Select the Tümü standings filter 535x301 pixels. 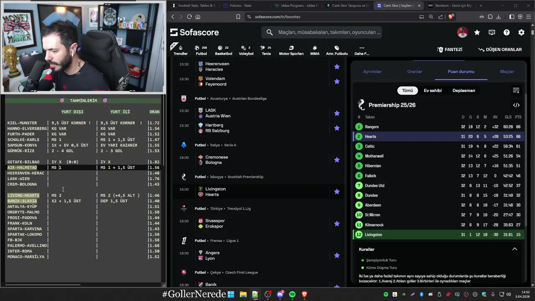coord(408,90)
